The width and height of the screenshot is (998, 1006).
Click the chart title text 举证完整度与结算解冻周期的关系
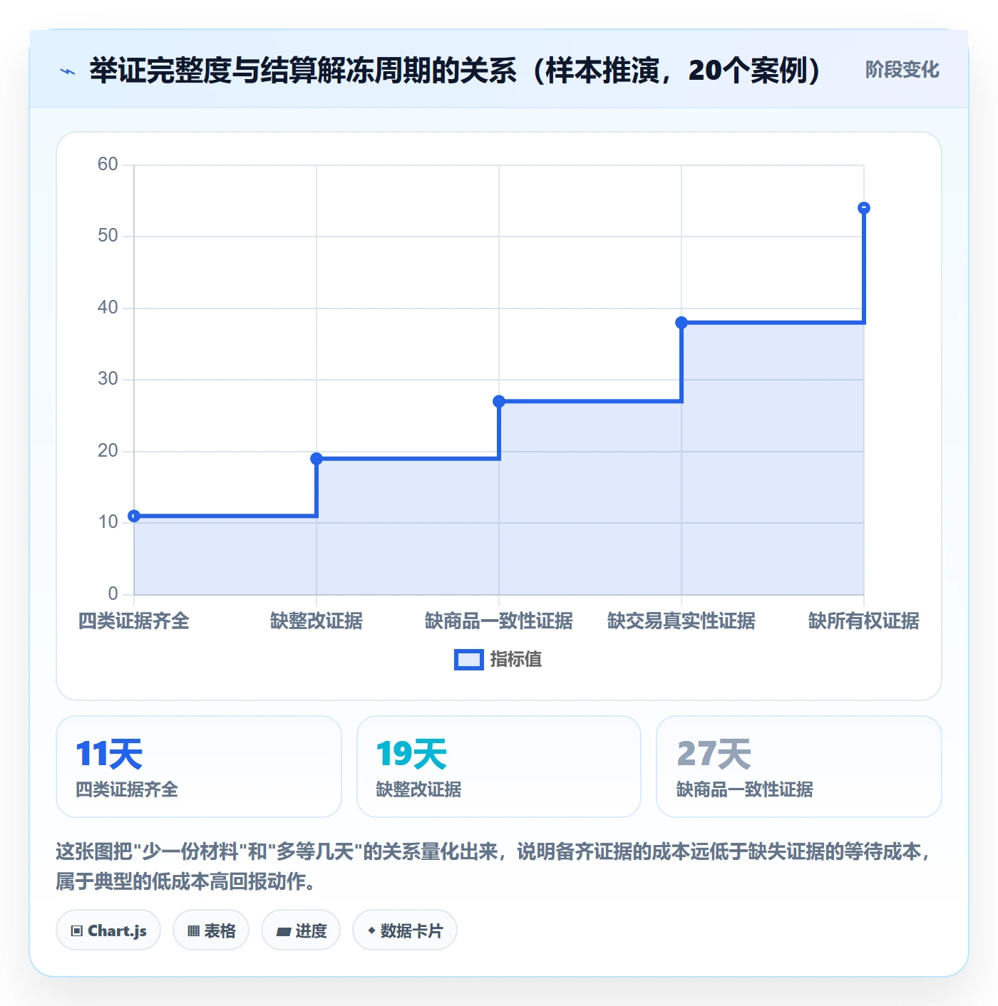click(x=303, y=71)
